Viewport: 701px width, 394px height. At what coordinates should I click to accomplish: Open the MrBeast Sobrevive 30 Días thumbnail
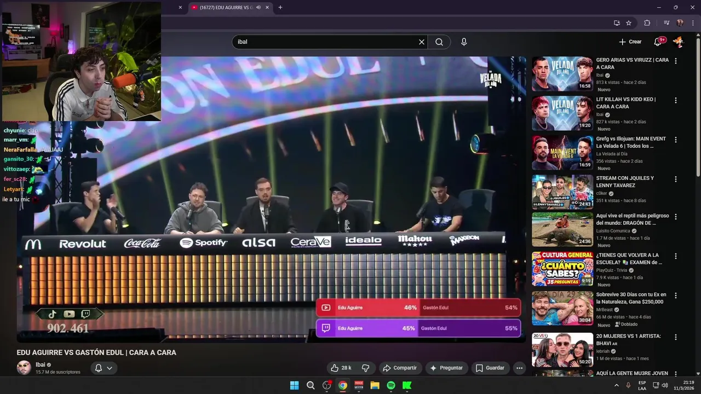pos(562,308)
